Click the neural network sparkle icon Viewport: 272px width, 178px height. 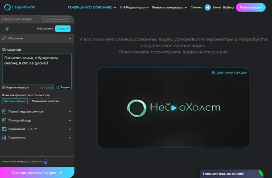point(7,28)
